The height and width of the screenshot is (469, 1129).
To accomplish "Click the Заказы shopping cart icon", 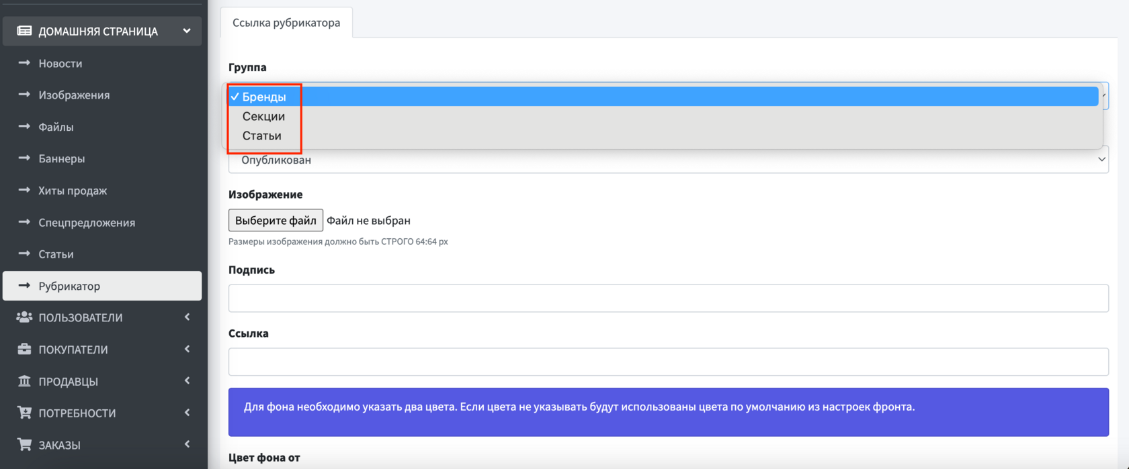I will point(24,444).
